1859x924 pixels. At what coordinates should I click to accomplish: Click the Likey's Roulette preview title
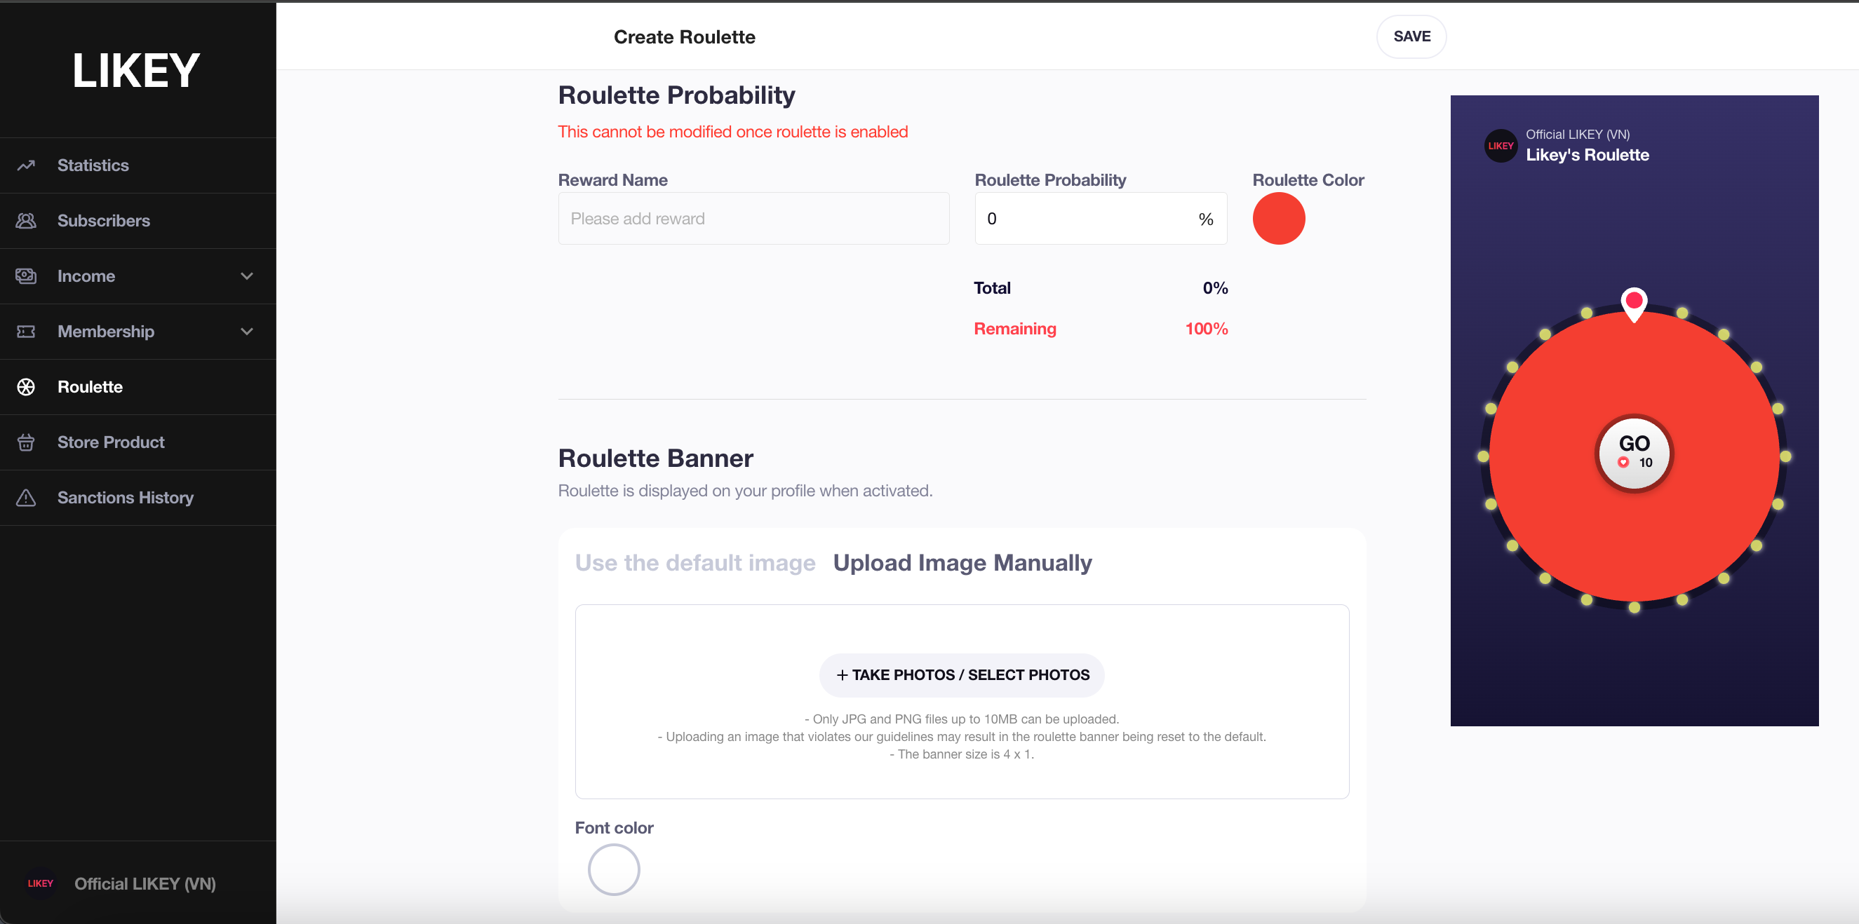pos(1588,155)
